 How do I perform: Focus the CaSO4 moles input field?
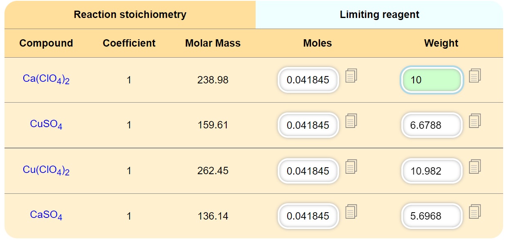(x=308, y=216)
